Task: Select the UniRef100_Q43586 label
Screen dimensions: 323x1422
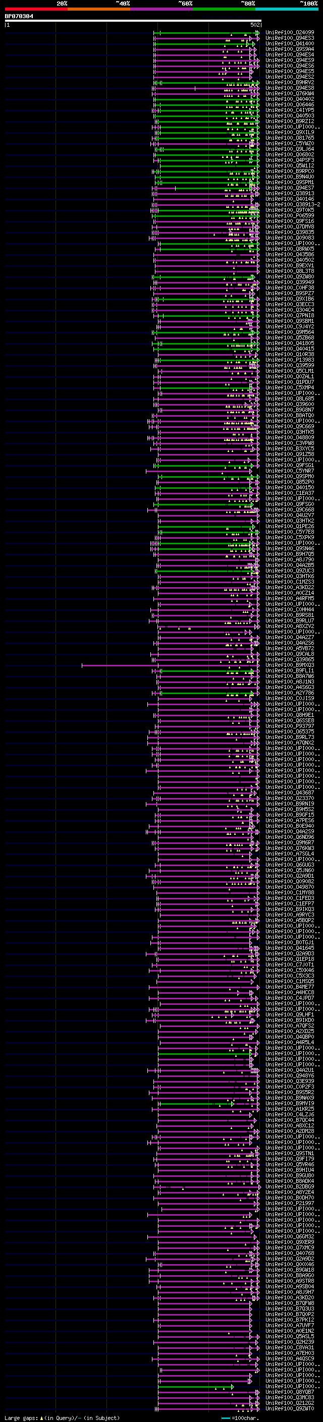Action: click(290, 254)
